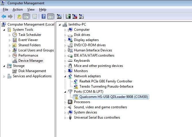Click the Disable device toolbar icon
This screenshot has height=137, width=192.
(81, 16)
